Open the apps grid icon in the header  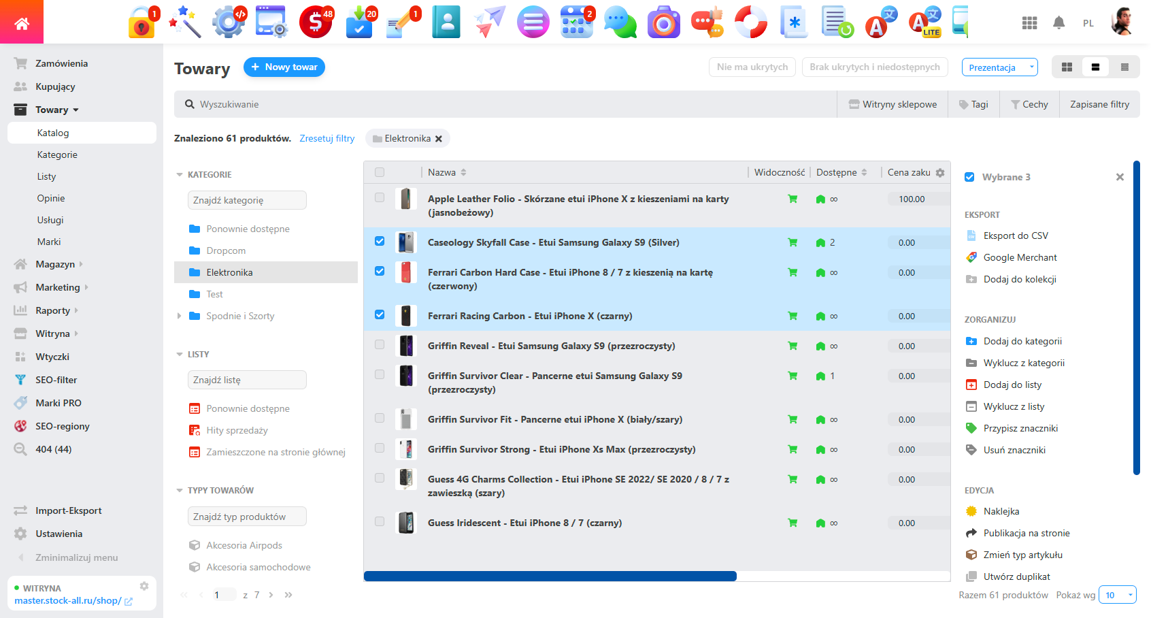click(1029, 23)
